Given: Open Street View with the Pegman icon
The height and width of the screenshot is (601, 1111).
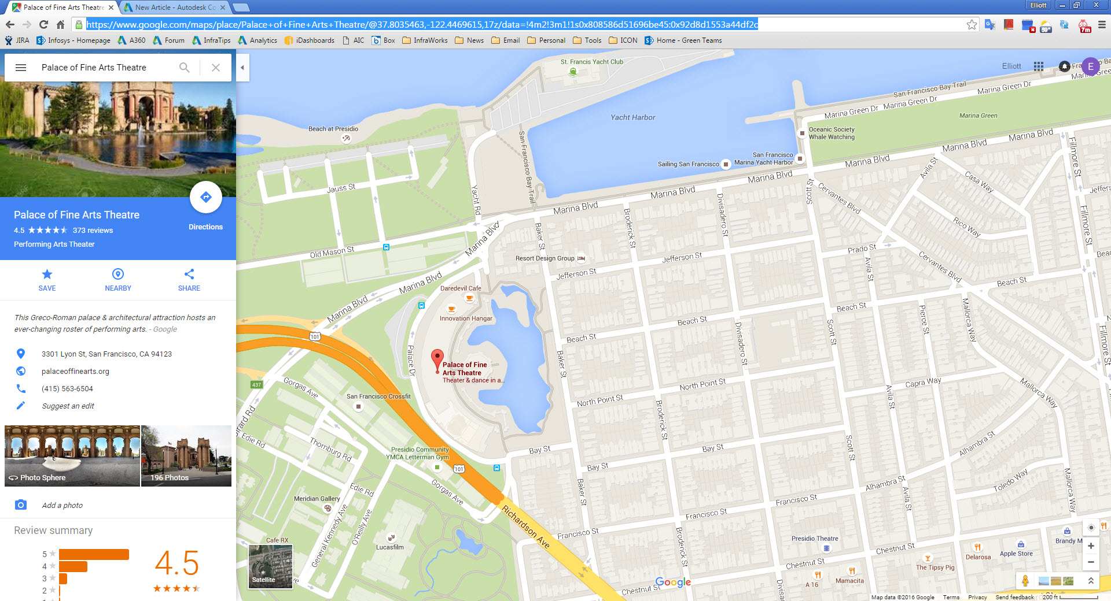Looking at the screenshot, I should coord(1025,581).
